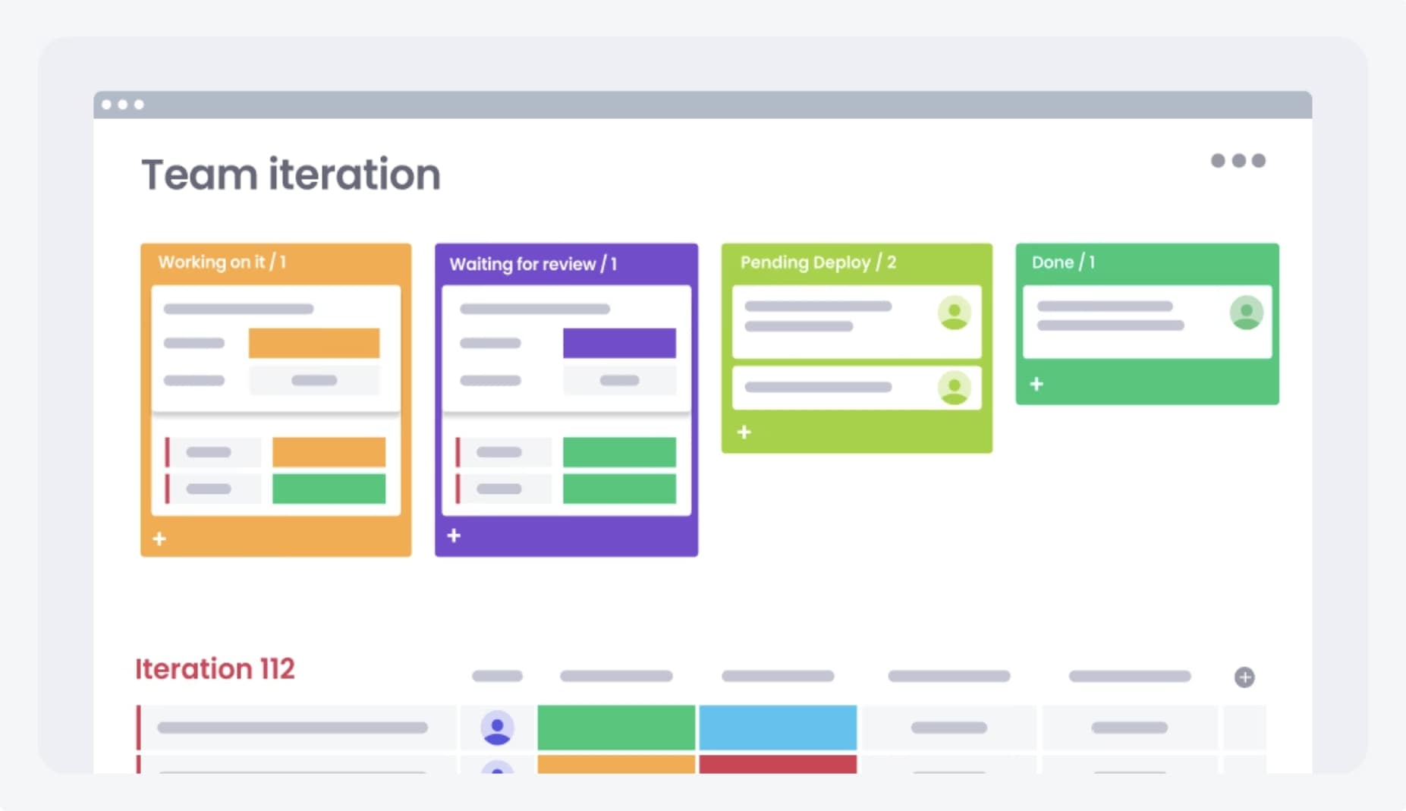The height and width of the screenshot is (811, 1406).
Task: Add a card to the Waiting for review column
Action: pyautogui.click(x=454, y=536)
